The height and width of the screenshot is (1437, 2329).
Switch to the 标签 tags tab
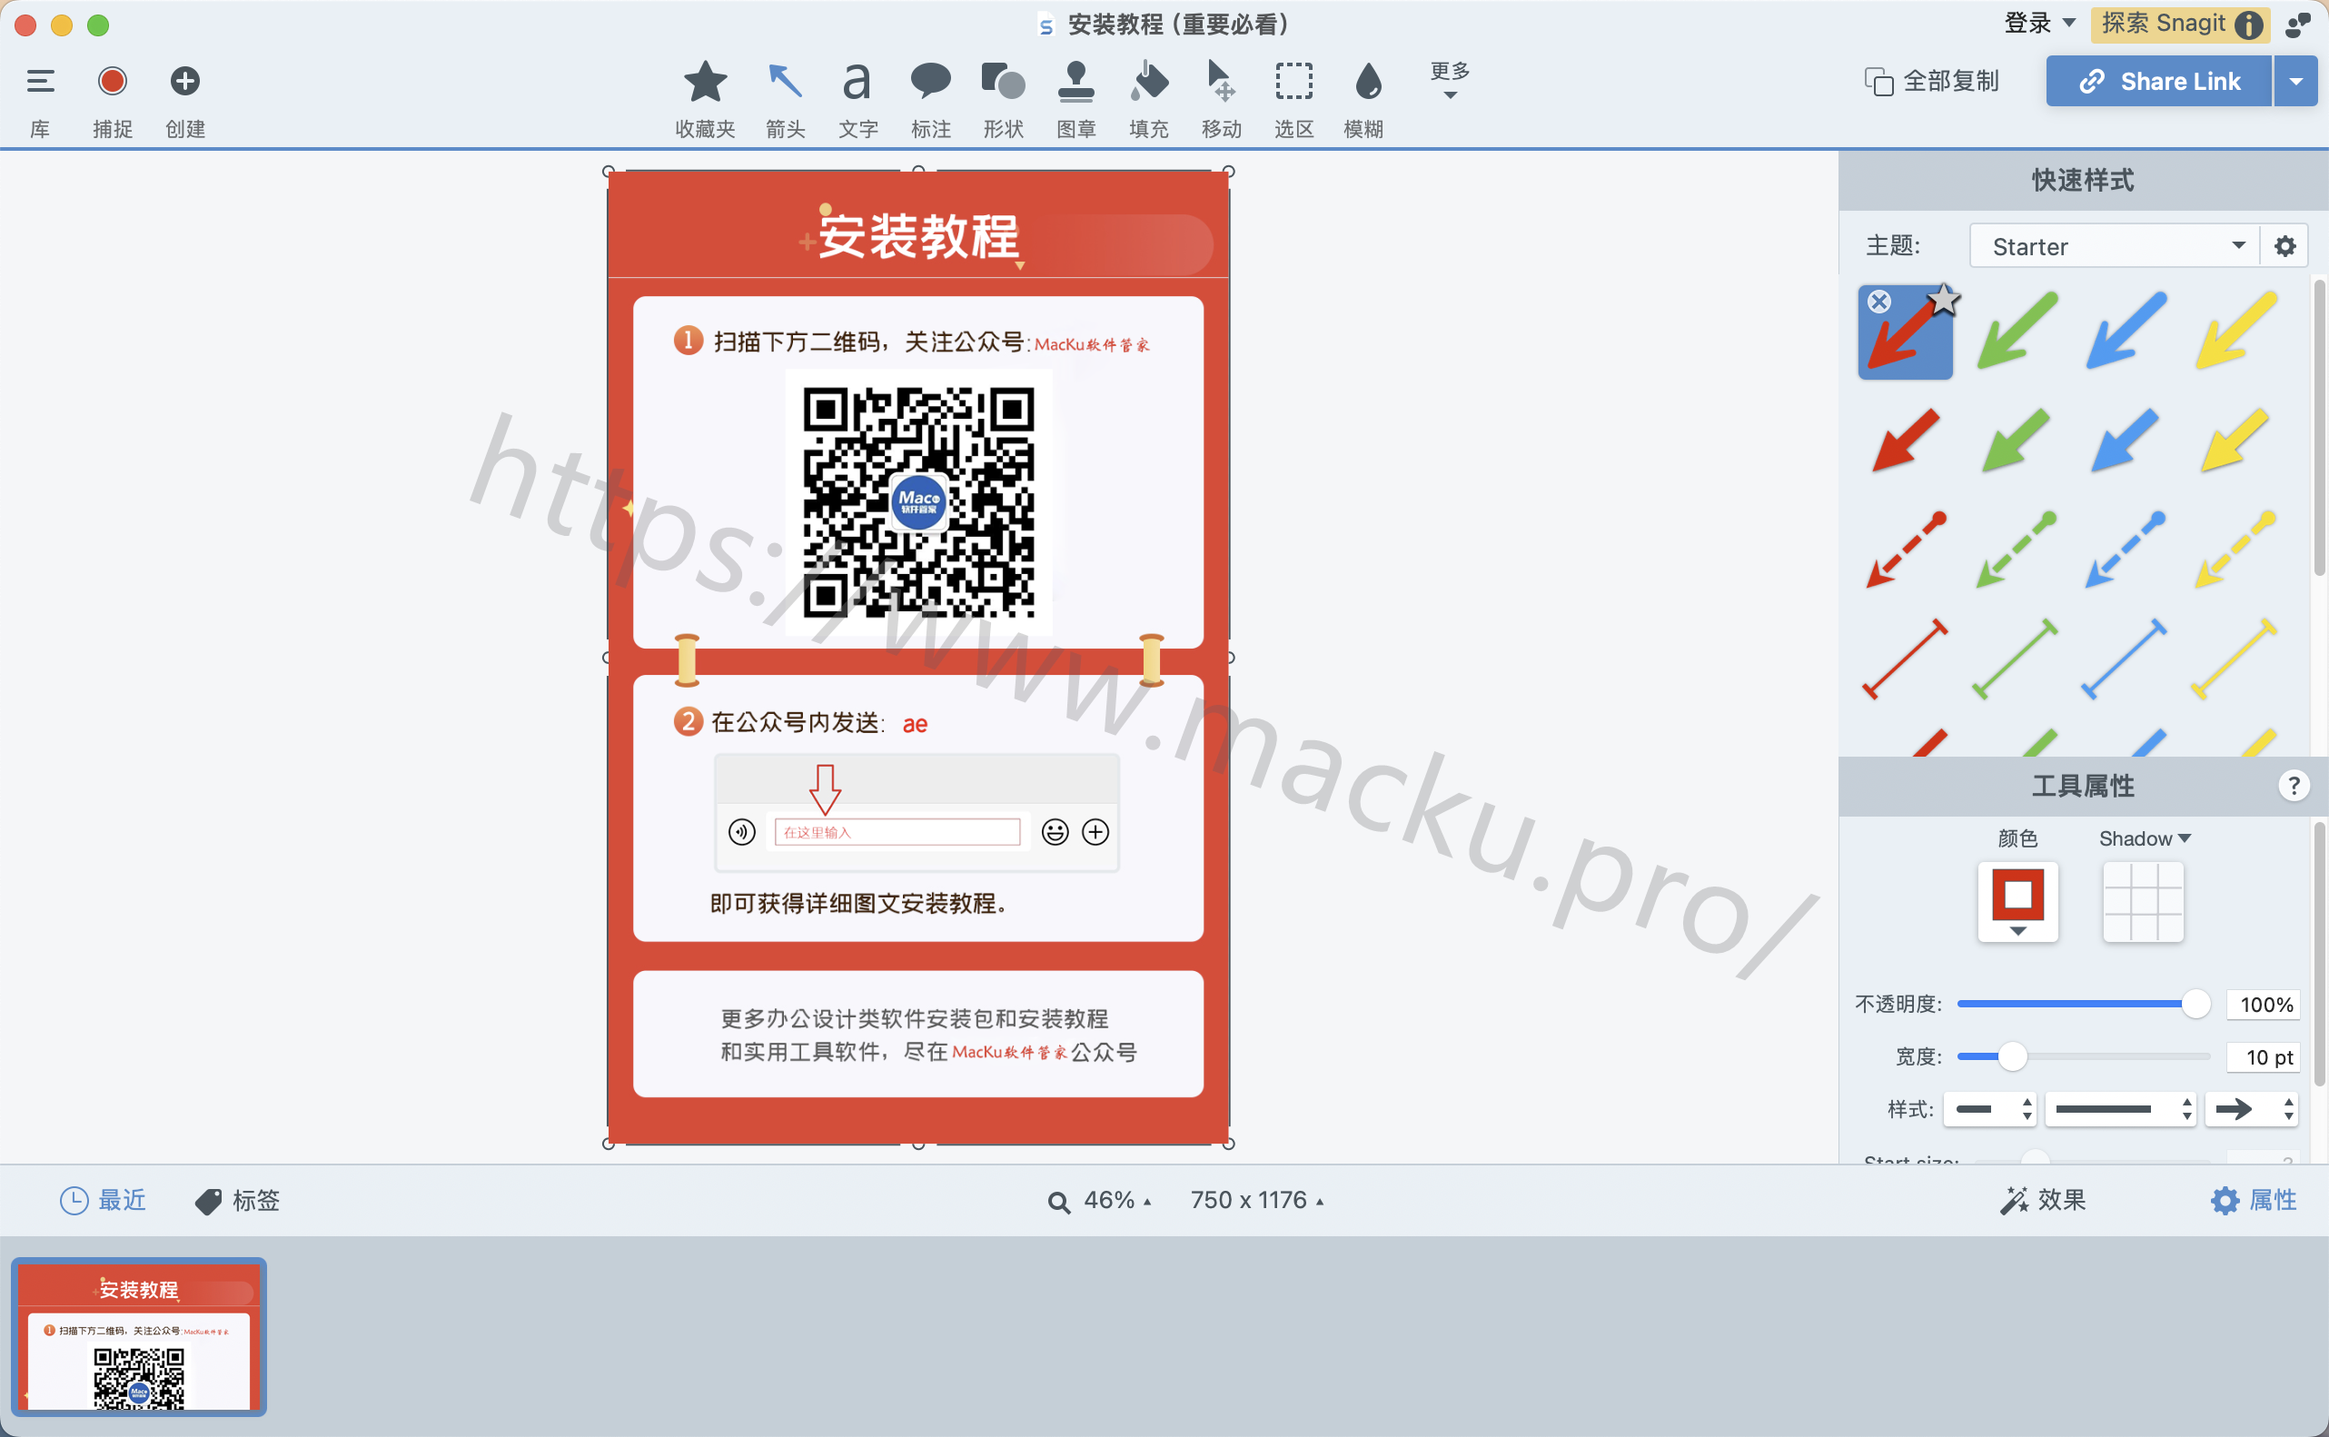pos(238,1200)
